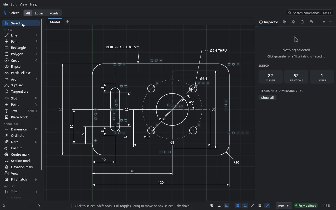Screen dimensions: 336x210
Task: Select the Circle tool
Action: pos(21,60)
